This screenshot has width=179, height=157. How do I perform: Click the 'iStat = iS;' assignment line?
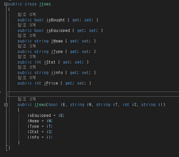(40, 132)
